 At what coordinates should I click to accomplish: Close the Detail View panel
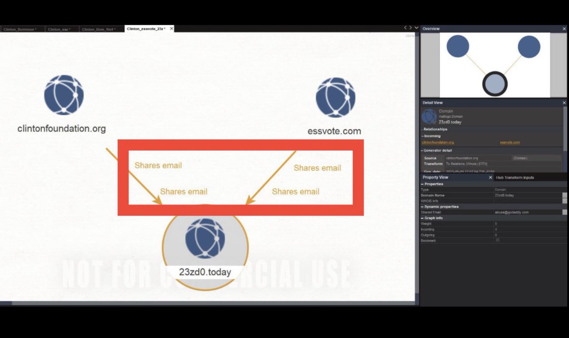564,103
